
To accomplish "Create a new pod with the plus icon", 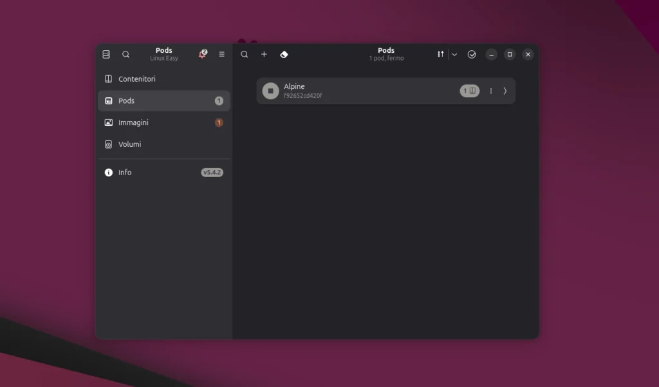I will pos(264,54).
